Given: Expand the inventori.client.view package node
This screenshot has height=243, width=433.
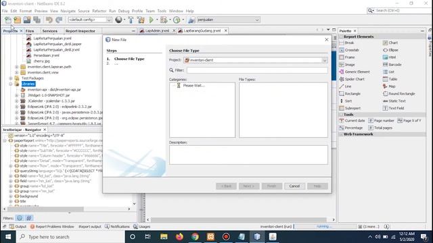Looking at the screenshot, I should click(16, 72).
